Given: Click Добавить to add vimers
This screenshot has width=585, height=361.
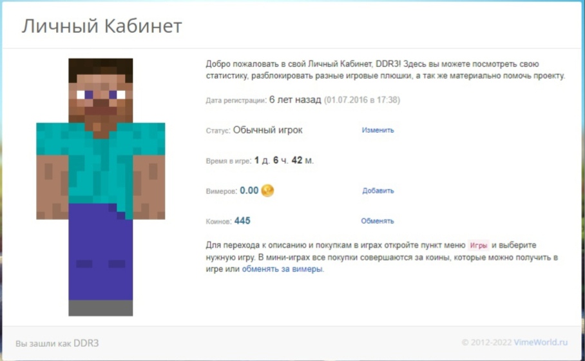Looking at the screenshot, I should [378, 191].
